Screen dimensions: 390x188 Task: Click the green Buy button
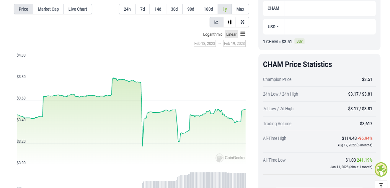point(299,41)
